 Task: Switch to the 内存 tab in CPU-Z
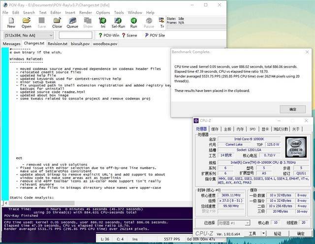[x=239, y=129]
